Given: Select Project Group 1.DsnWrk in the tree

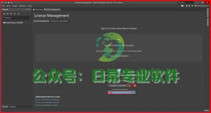Looking at the screenshot, I should click(16, 23).
